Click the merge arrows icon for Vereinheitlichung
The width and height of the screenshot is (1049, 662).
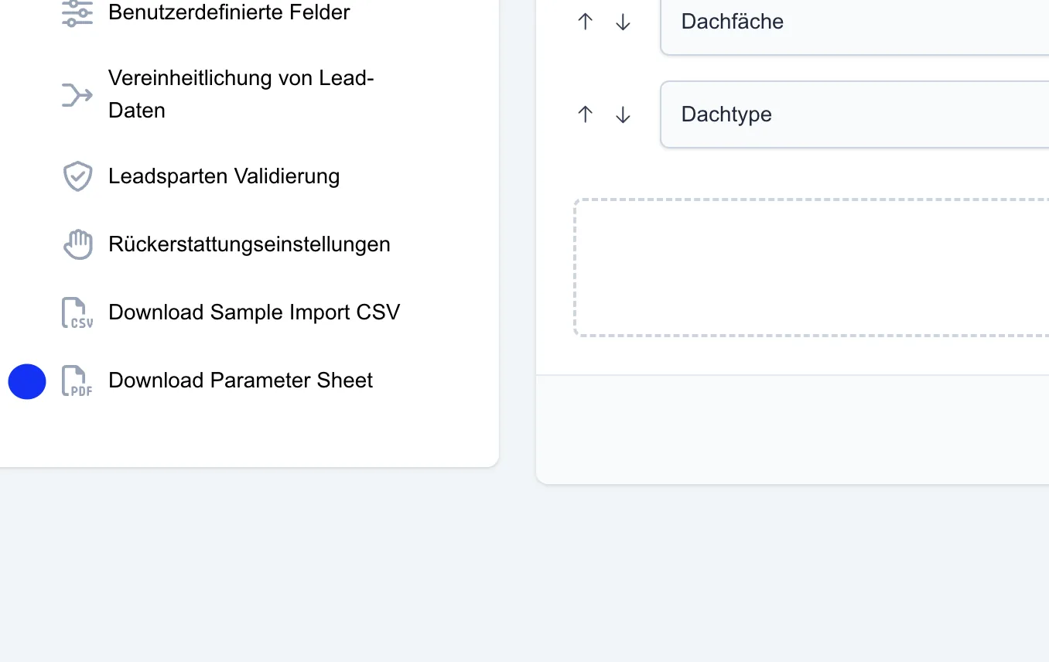point(77,95)
